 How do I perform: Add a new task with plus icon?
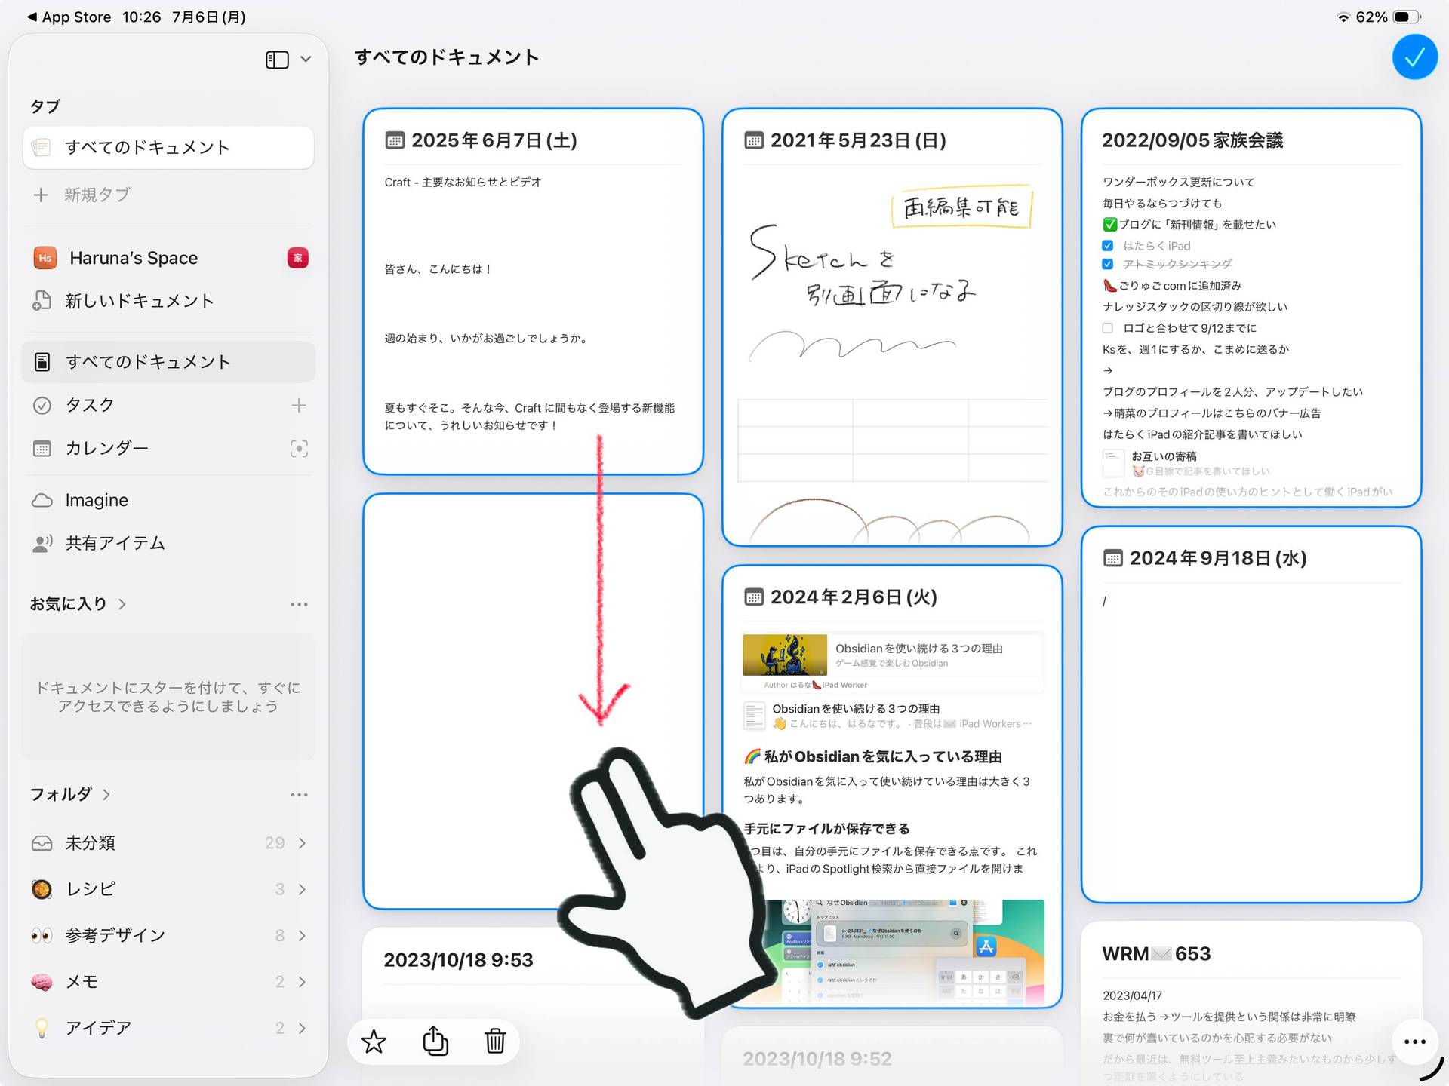(x=299, y=405)
